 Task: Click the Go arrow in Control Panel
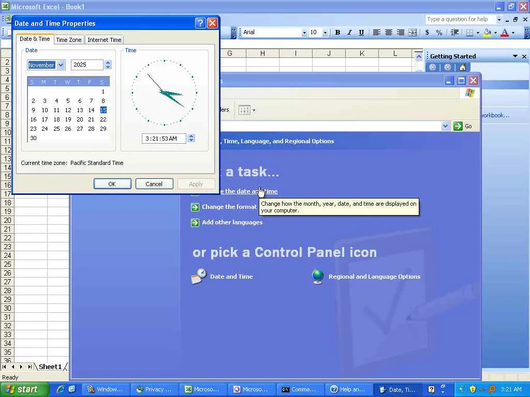click(x=458, y=126)
